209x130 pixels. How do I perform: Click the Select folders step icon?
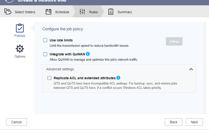[x=8, y=11]
